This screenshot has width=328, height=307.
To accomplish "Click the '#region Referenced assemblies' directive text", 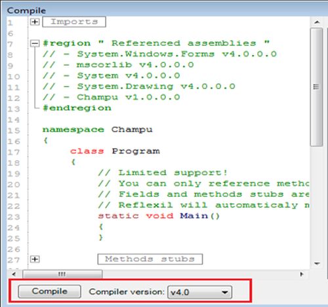I will pyautogui.click(x=156, y=43).
